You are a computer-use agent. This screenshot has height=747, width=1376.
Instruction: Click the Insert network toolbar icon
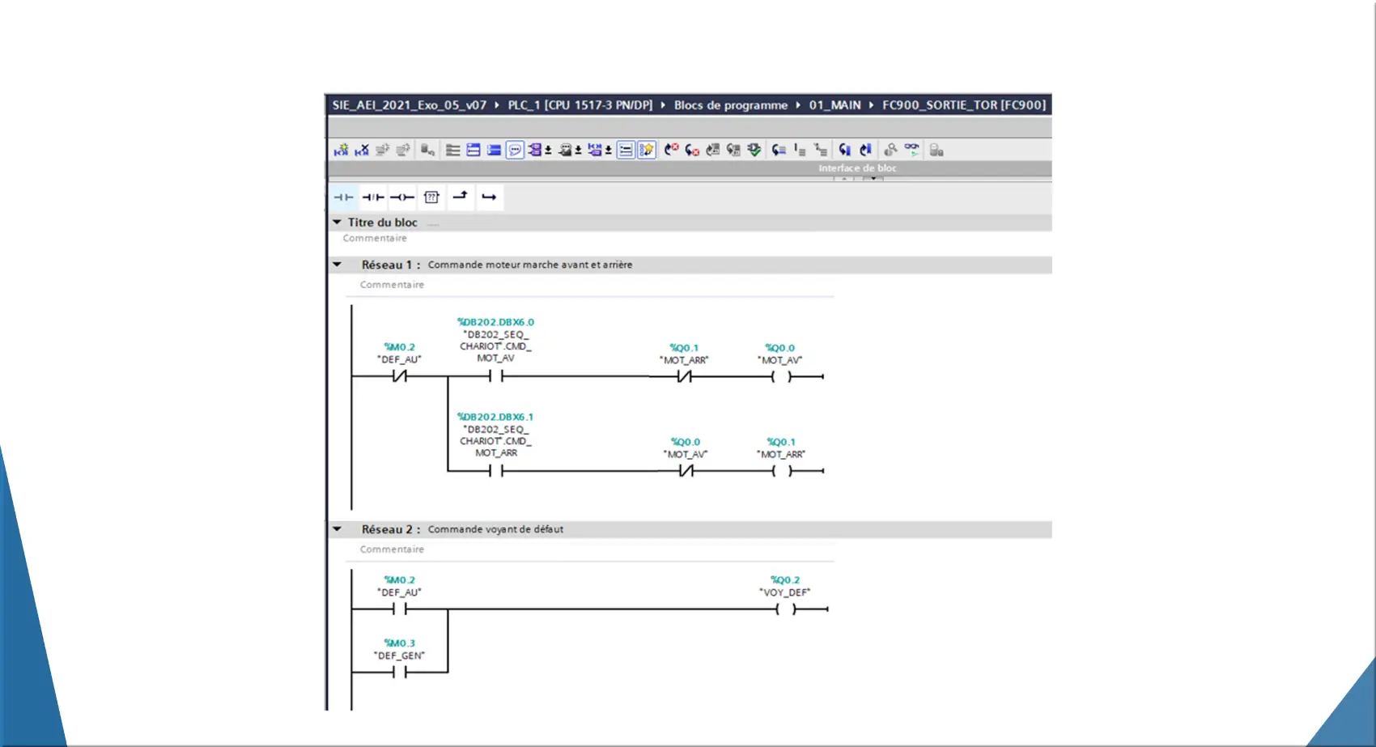pos(341,150)
